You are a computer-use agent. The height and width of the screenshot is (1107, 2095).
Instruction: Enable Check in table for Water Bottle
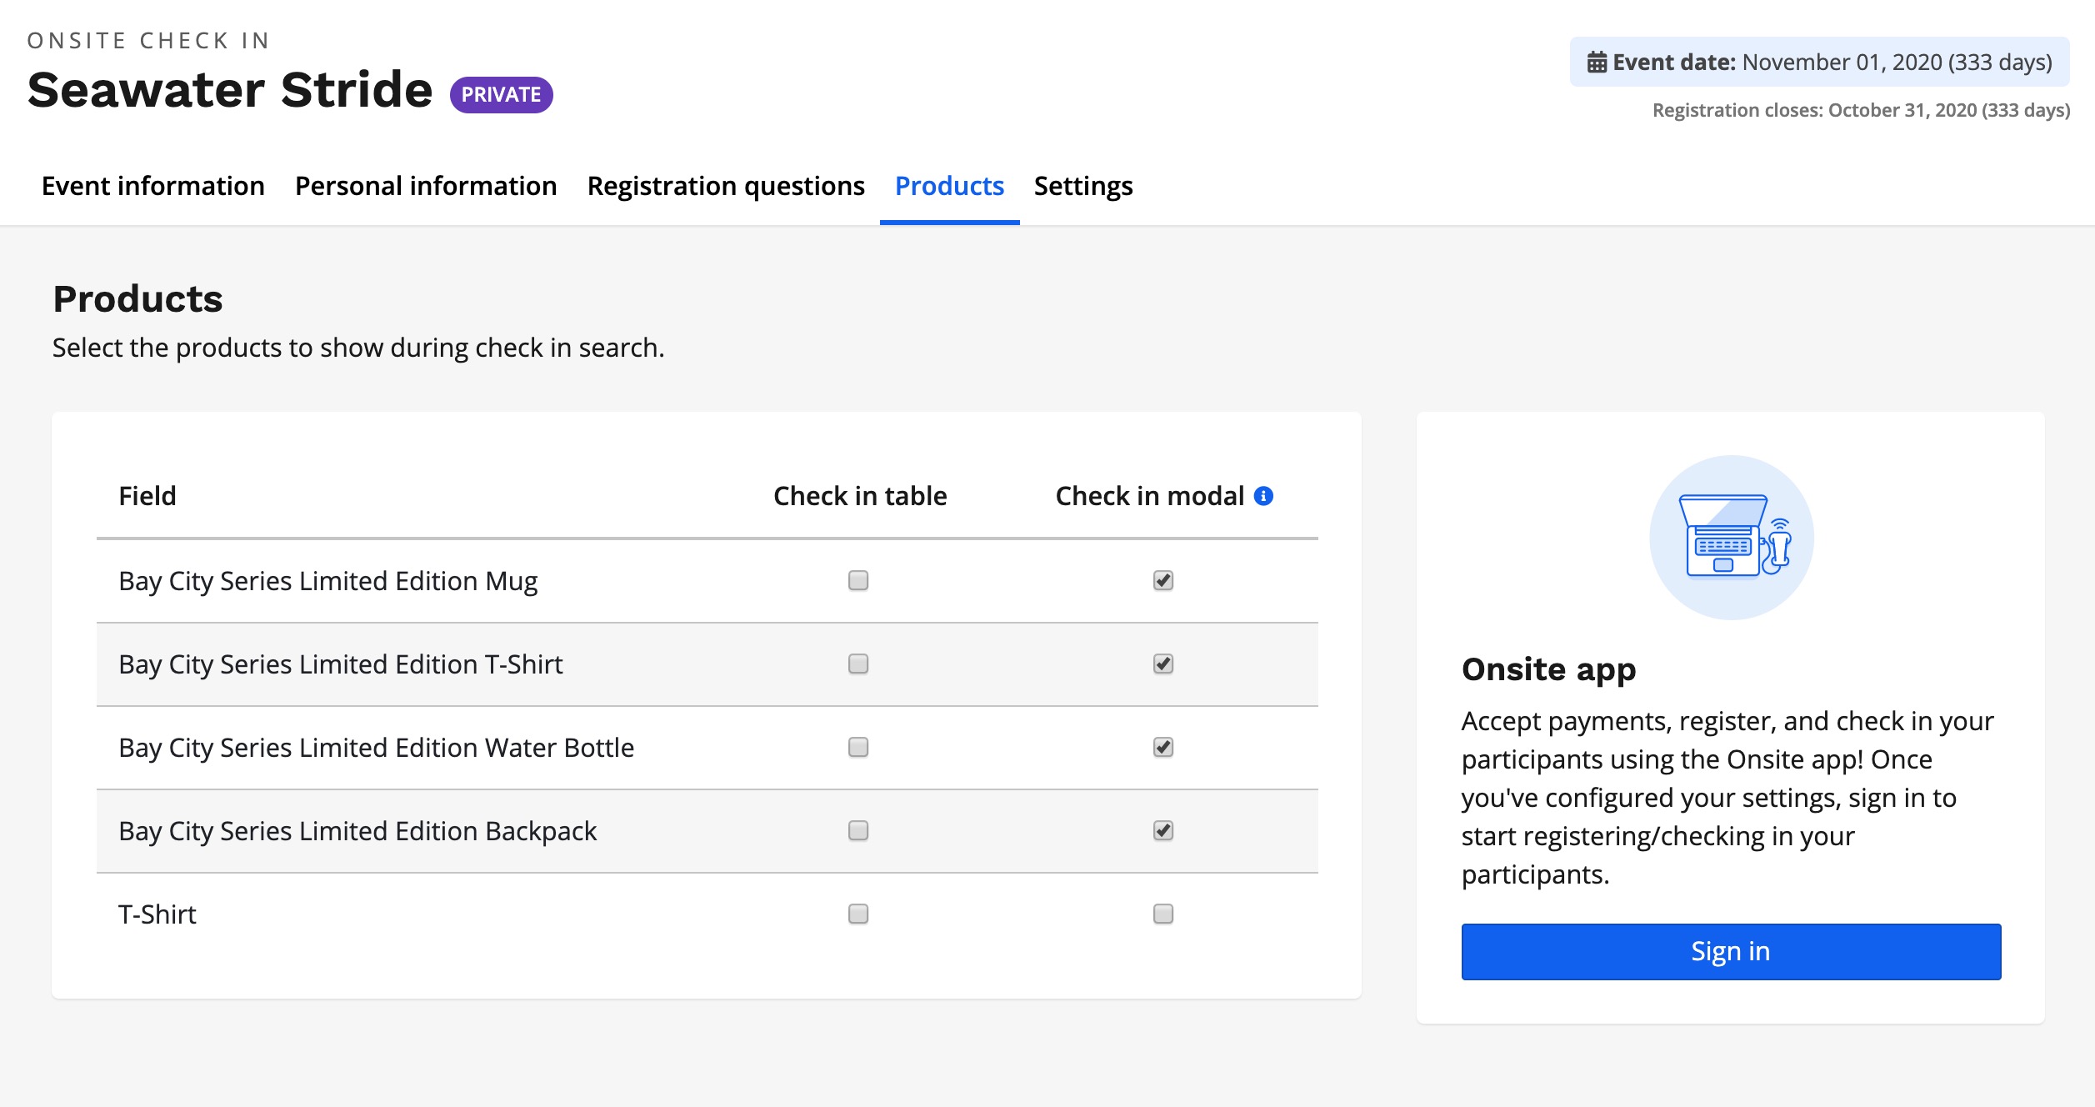tap(857, 747)
